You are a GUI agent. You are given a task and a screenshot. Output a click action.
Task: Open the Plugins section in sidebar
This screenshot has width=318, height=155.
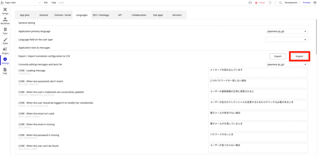(5, 51)
